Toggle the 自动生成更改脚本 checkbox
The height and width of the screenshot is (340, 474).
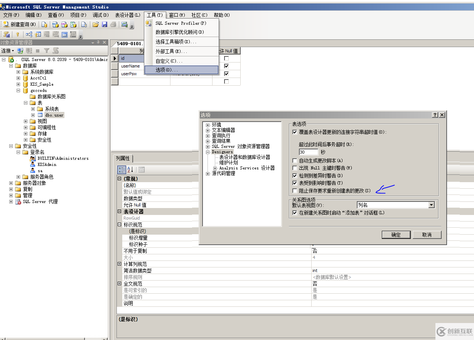click(295, 161)
